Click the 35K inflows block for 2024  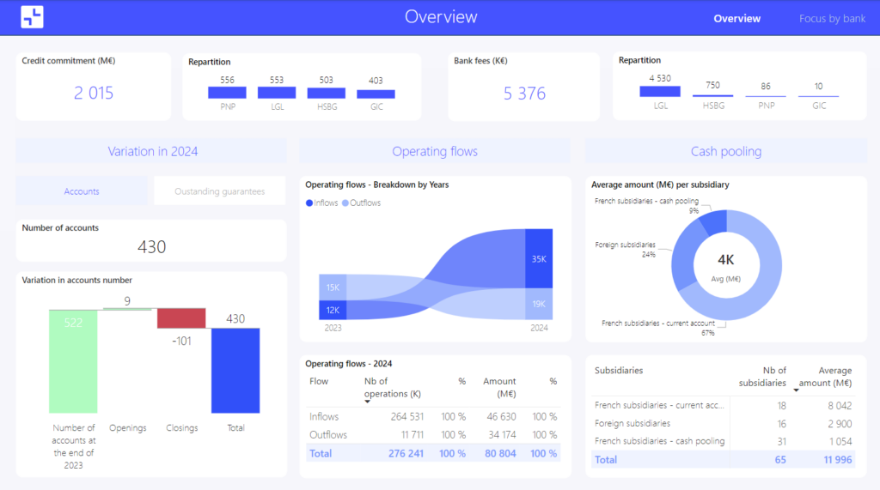[x=539, y=258]
